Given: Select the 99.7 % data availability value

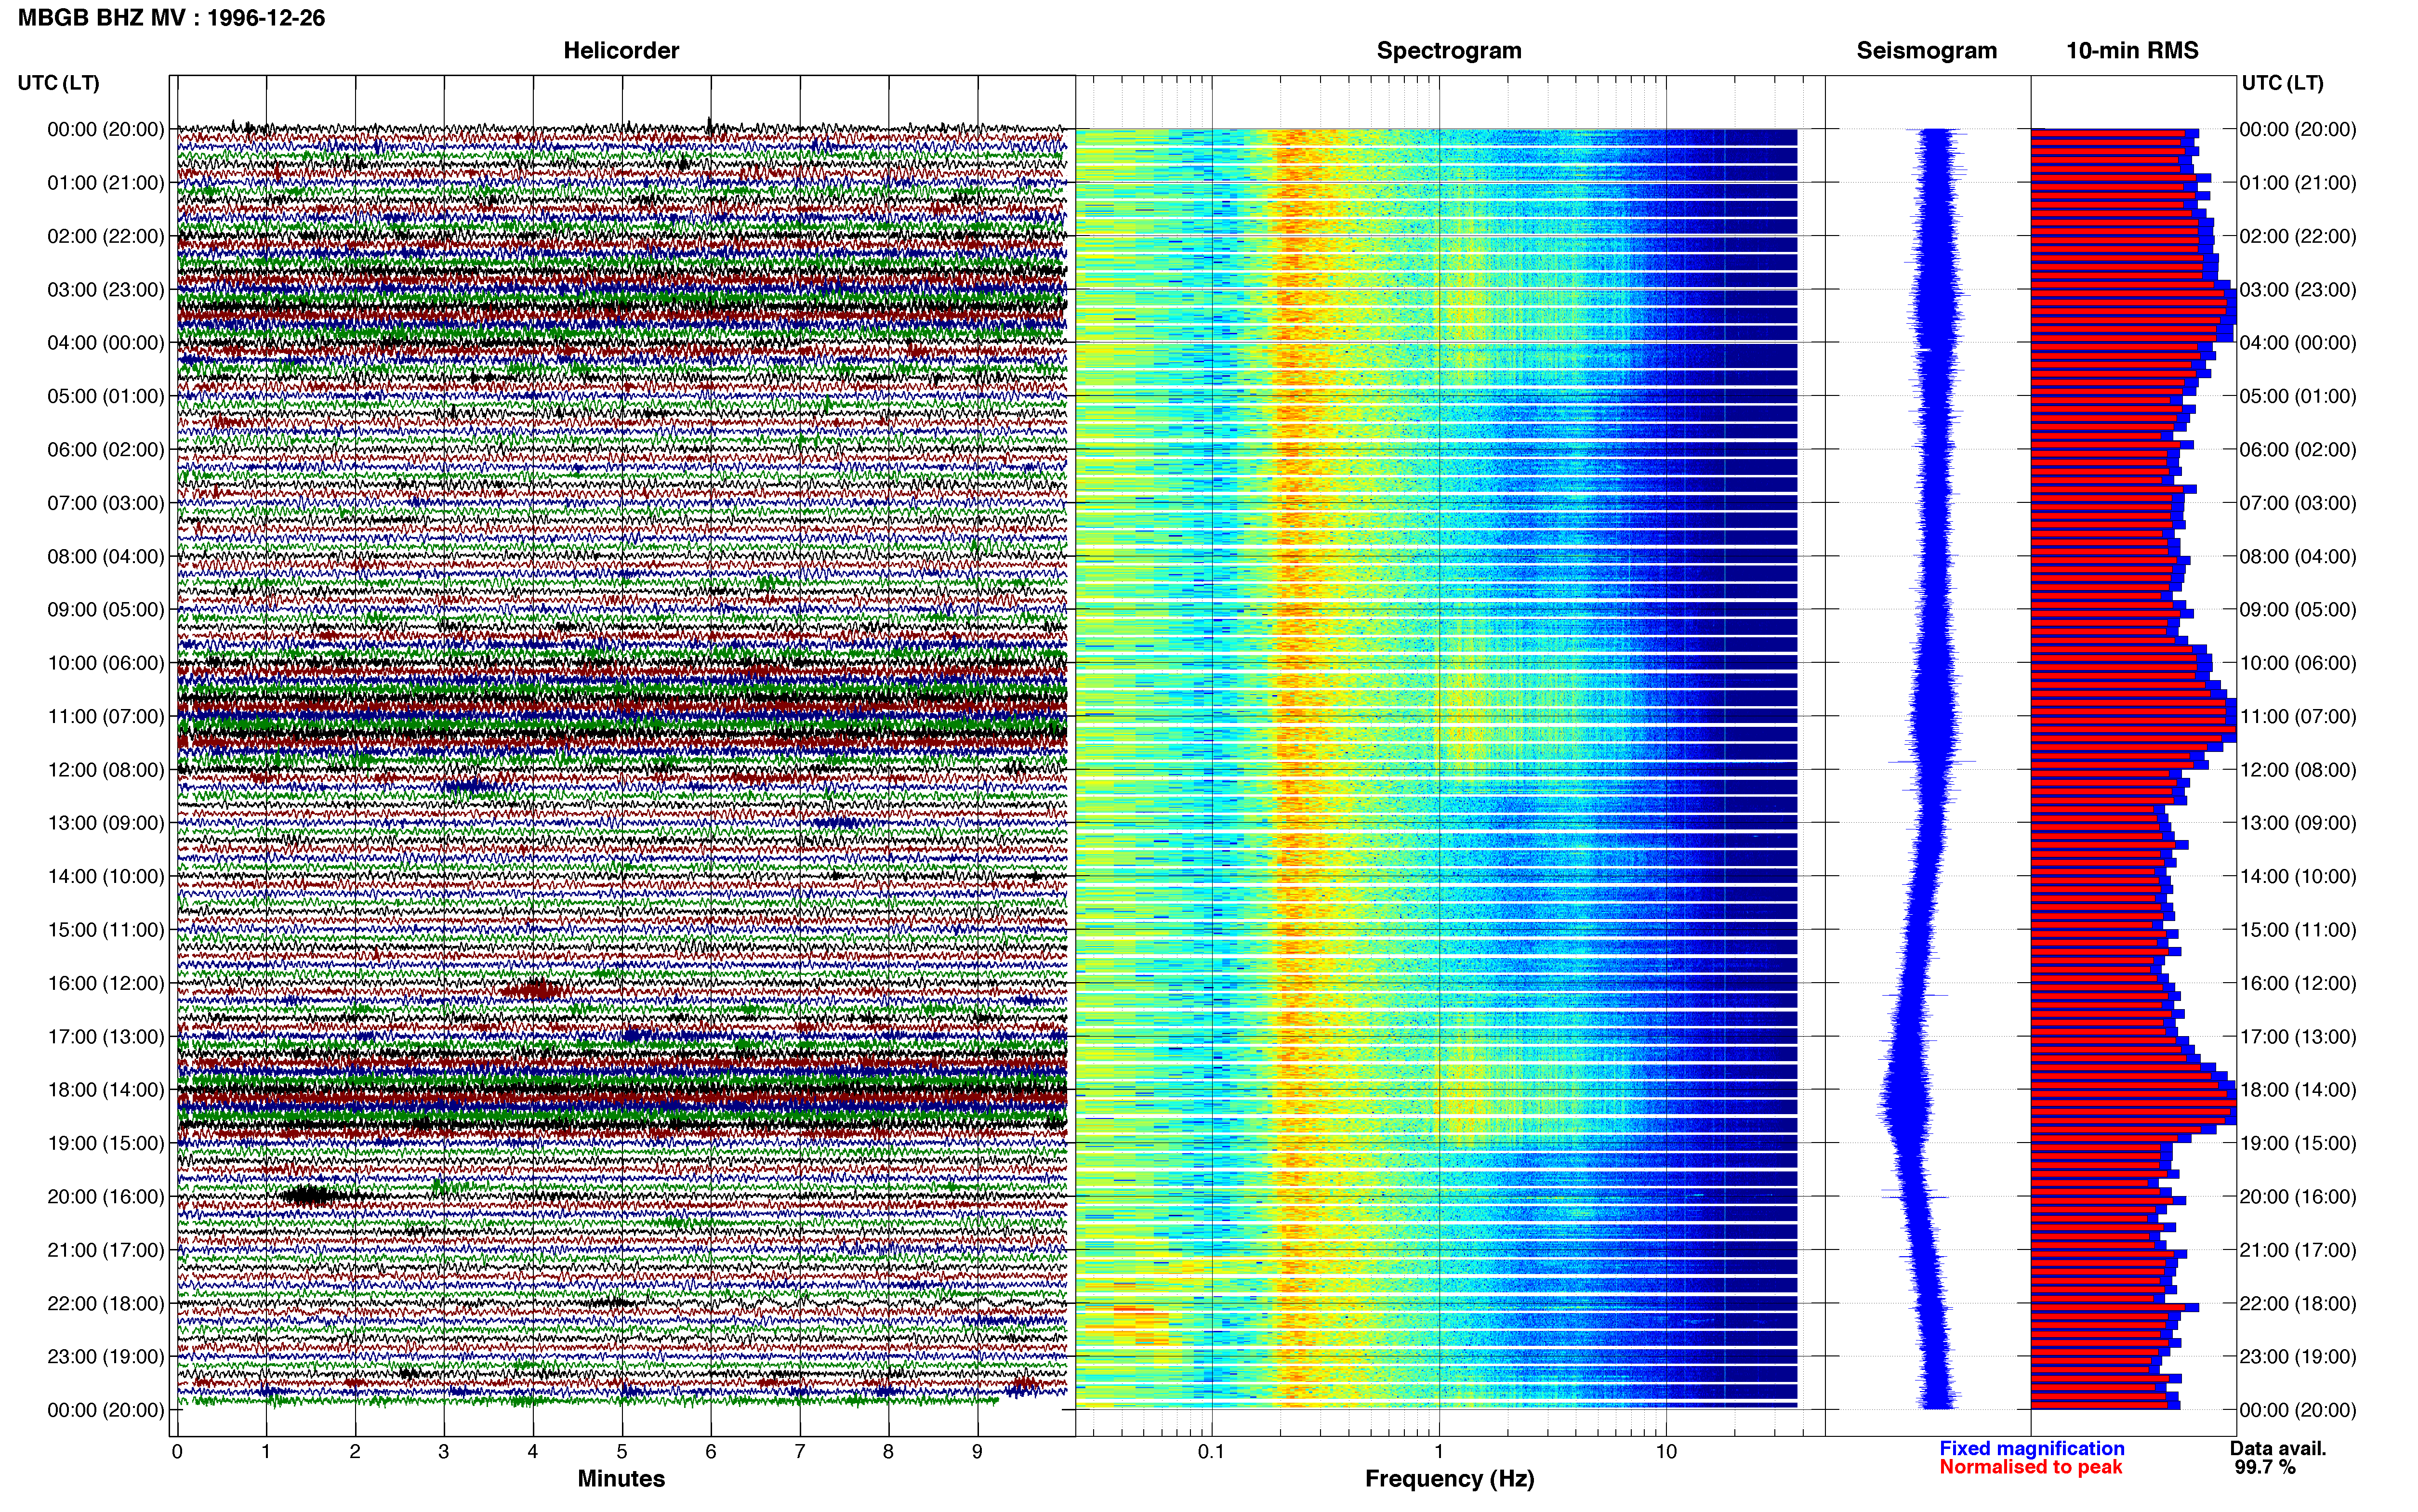Looking at the screenshot, I should (2265, 1467).
